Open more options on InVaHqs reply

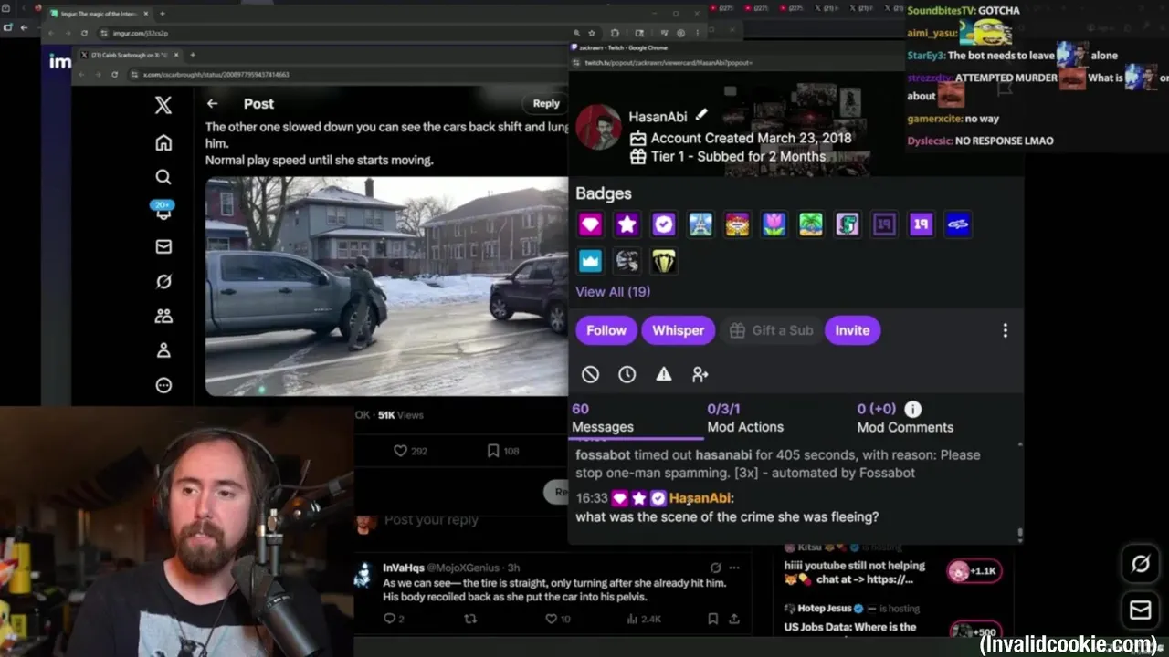pos(734,568)
